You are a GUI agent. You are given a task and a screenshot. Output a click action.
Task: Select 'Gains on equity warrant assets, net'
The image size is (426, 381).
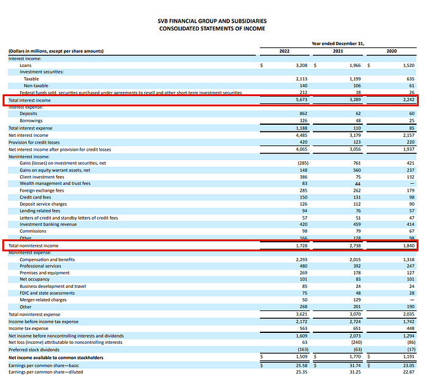coord(55,170)
